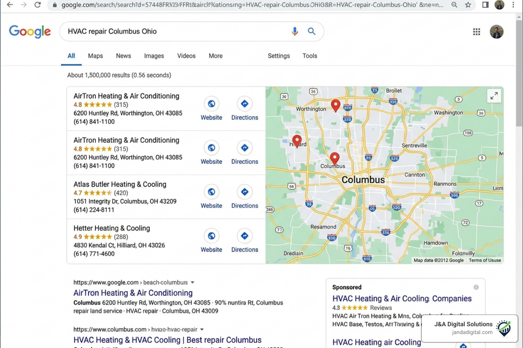Viewport: 523px width, 348px height.
Task: Switch to the Maps tab
Action: pyautogui.click(x=95, y=56)
